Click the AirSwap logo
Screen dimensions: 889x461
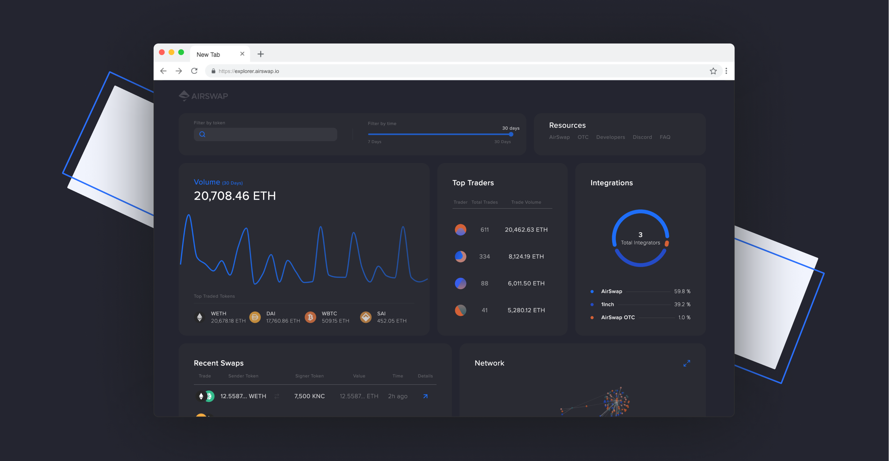[x=203, y=96]
